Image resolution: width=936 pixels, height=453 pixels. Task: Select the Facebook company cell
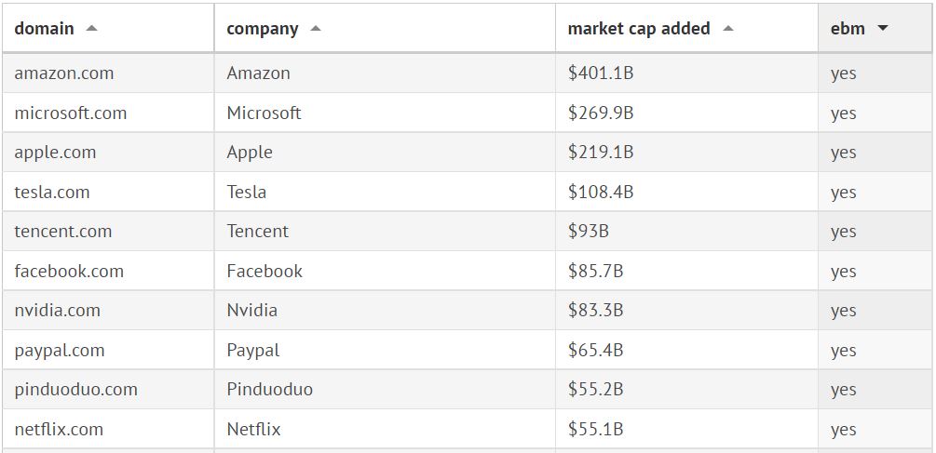tap(265, 272)
